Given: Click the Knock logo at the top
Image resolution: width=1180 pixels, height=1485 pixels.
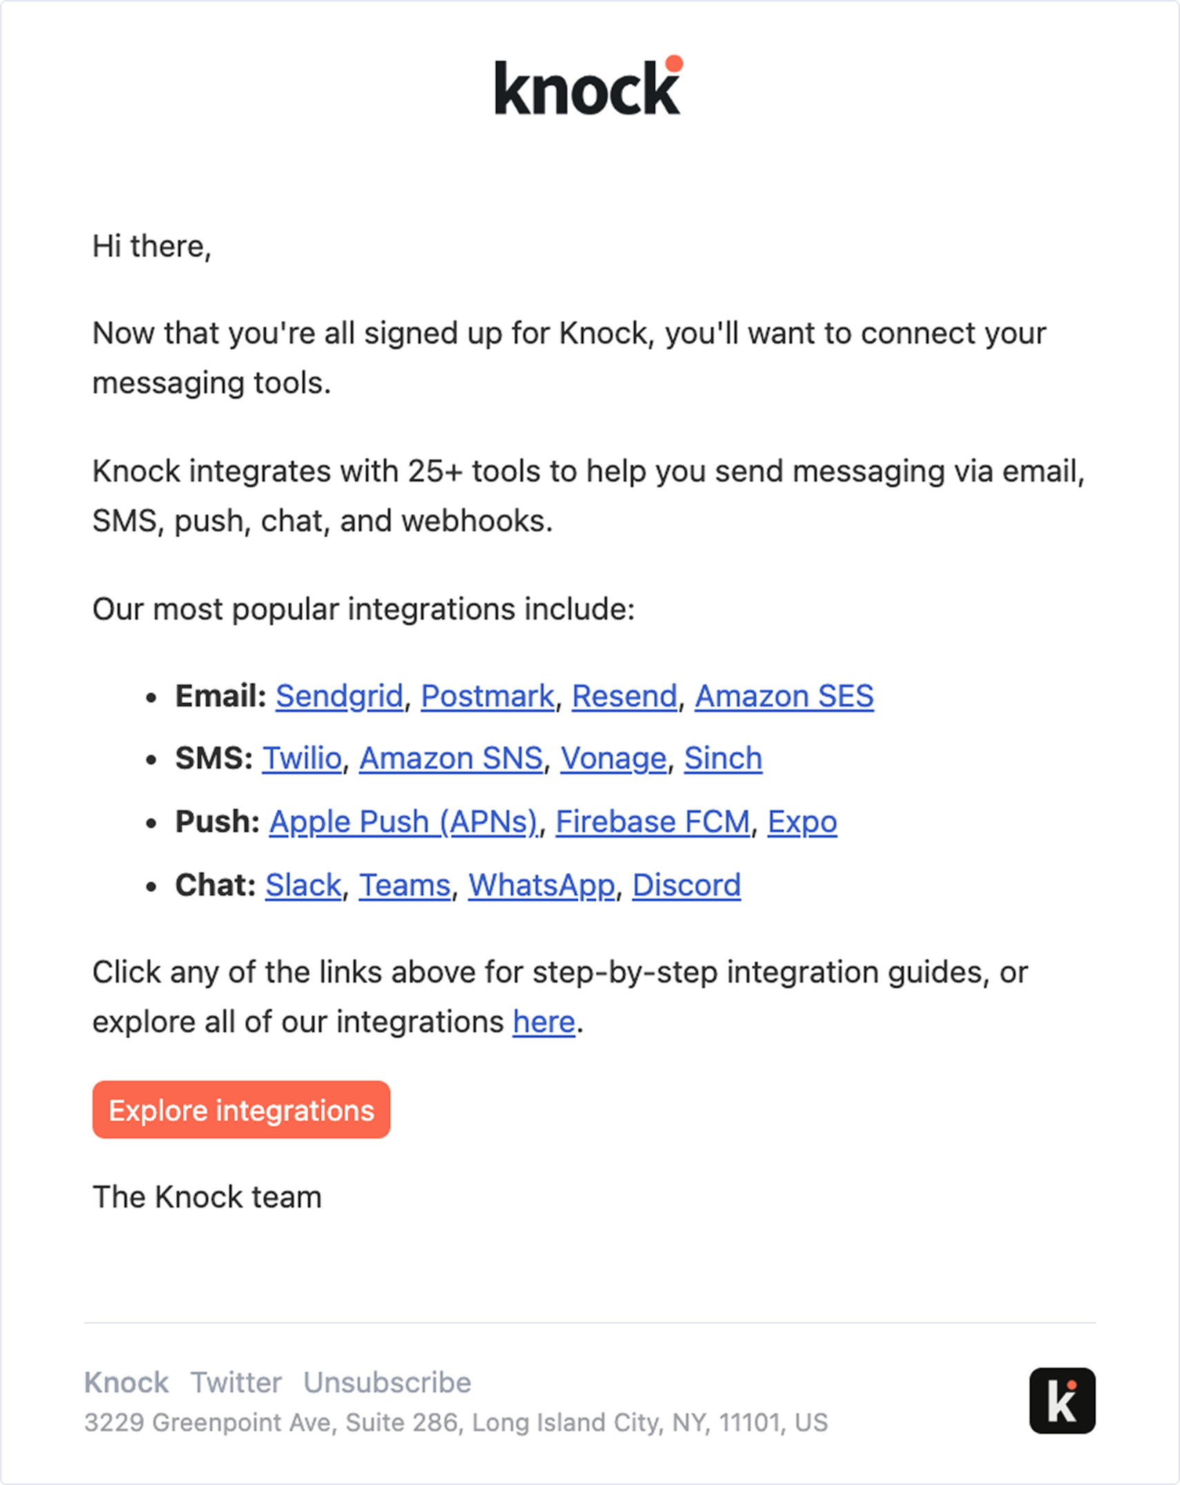Looking at the screenshot, I should [x=588, y=86].
